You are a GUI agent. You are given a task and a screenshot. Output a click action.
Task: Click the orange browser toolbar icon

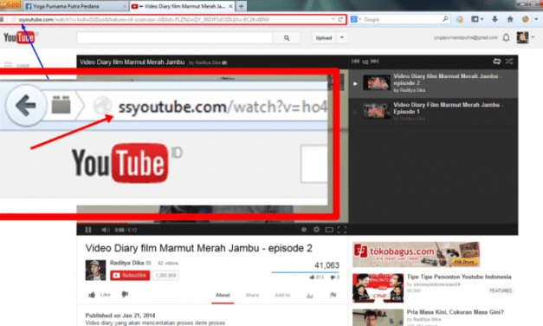coord(525,19)
